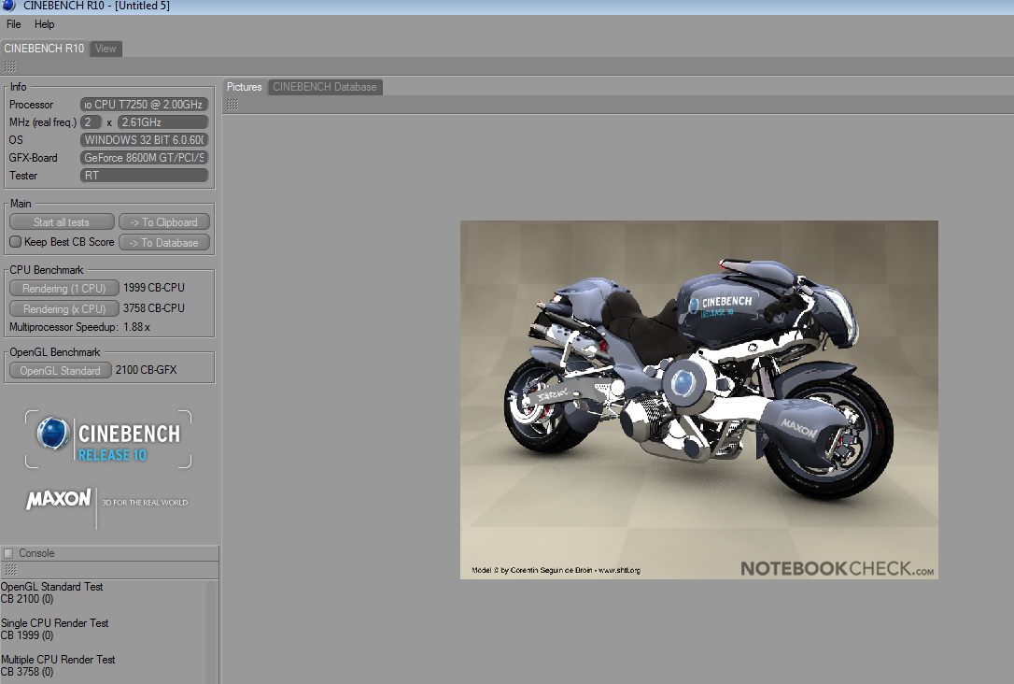Click console line CB 2100 (0)

click(27, 599)
